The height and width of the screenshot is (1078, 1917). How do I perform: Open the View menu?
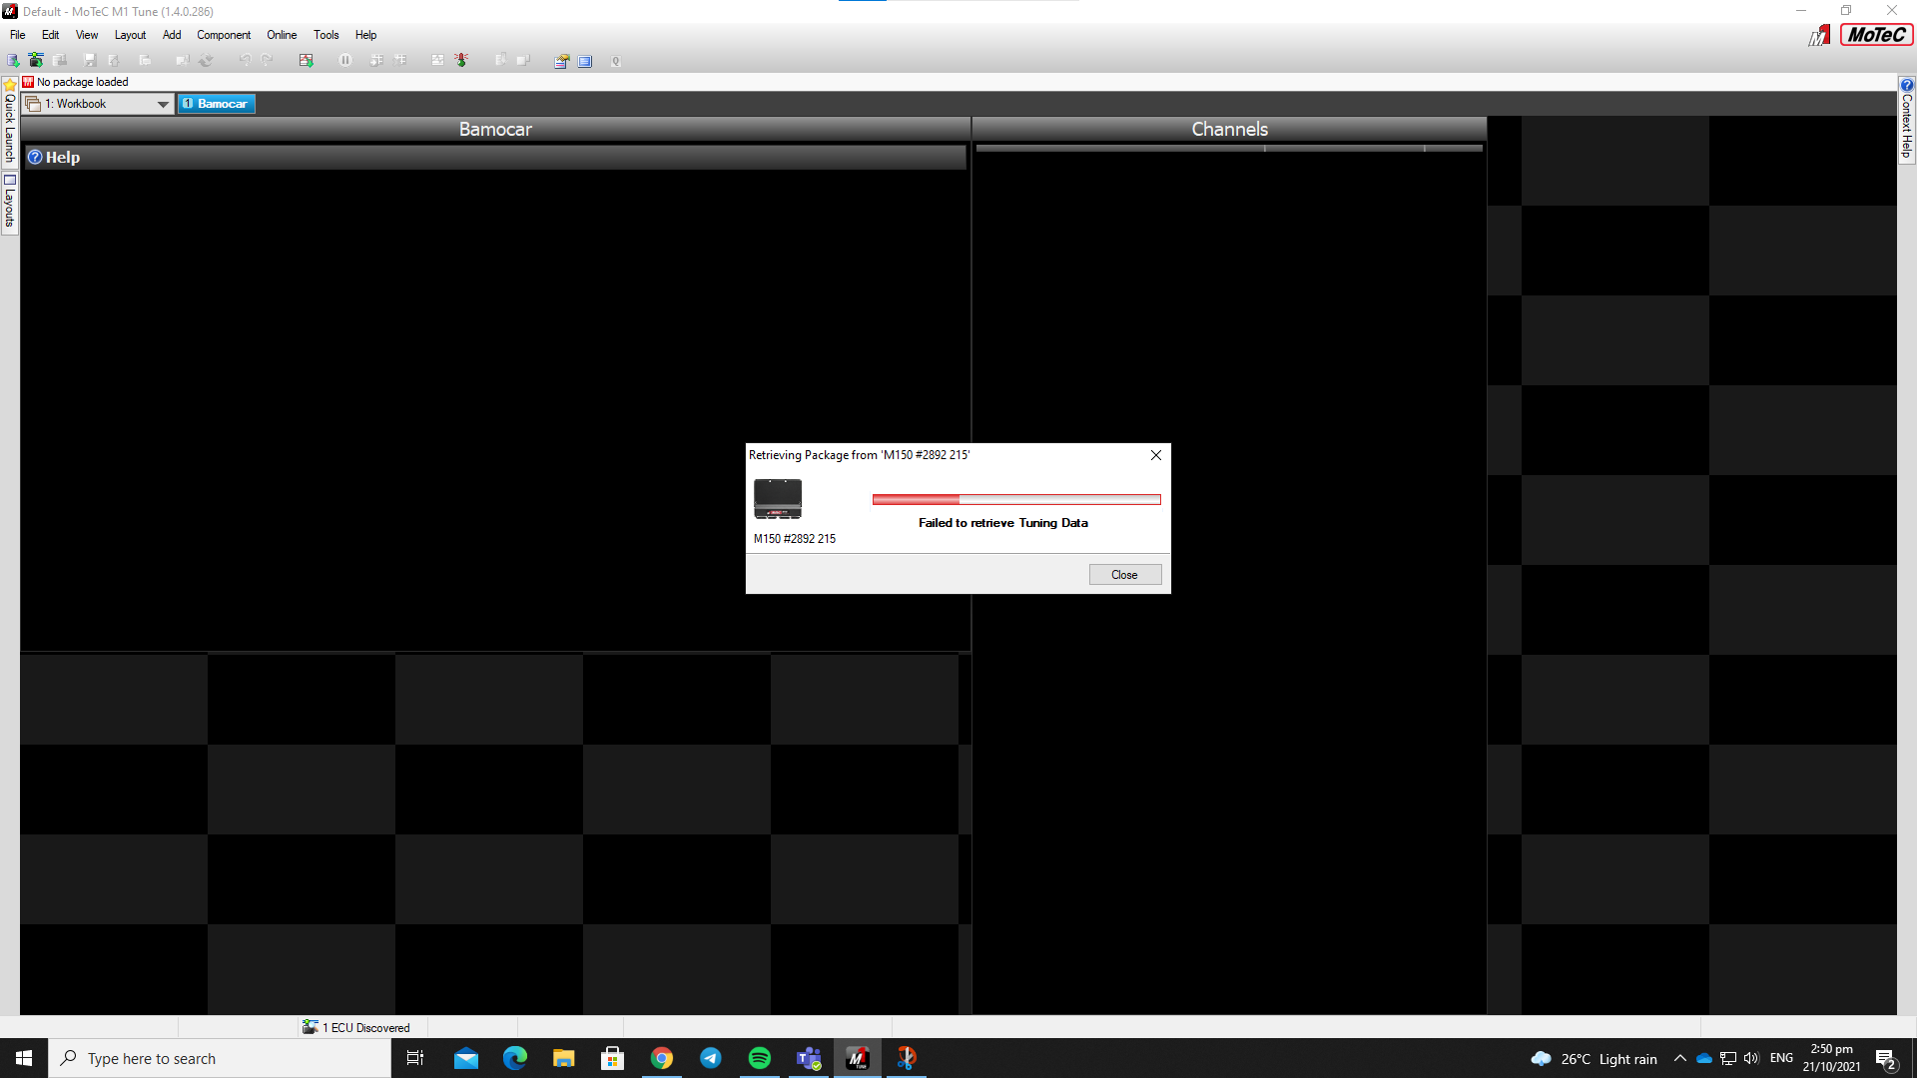coord(87,35)
